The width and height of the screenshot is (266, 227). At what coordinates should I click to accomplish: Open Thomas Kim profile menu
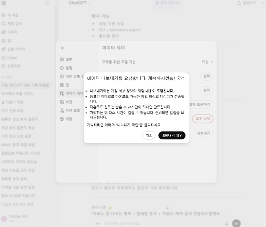click(x=27, y=218)
